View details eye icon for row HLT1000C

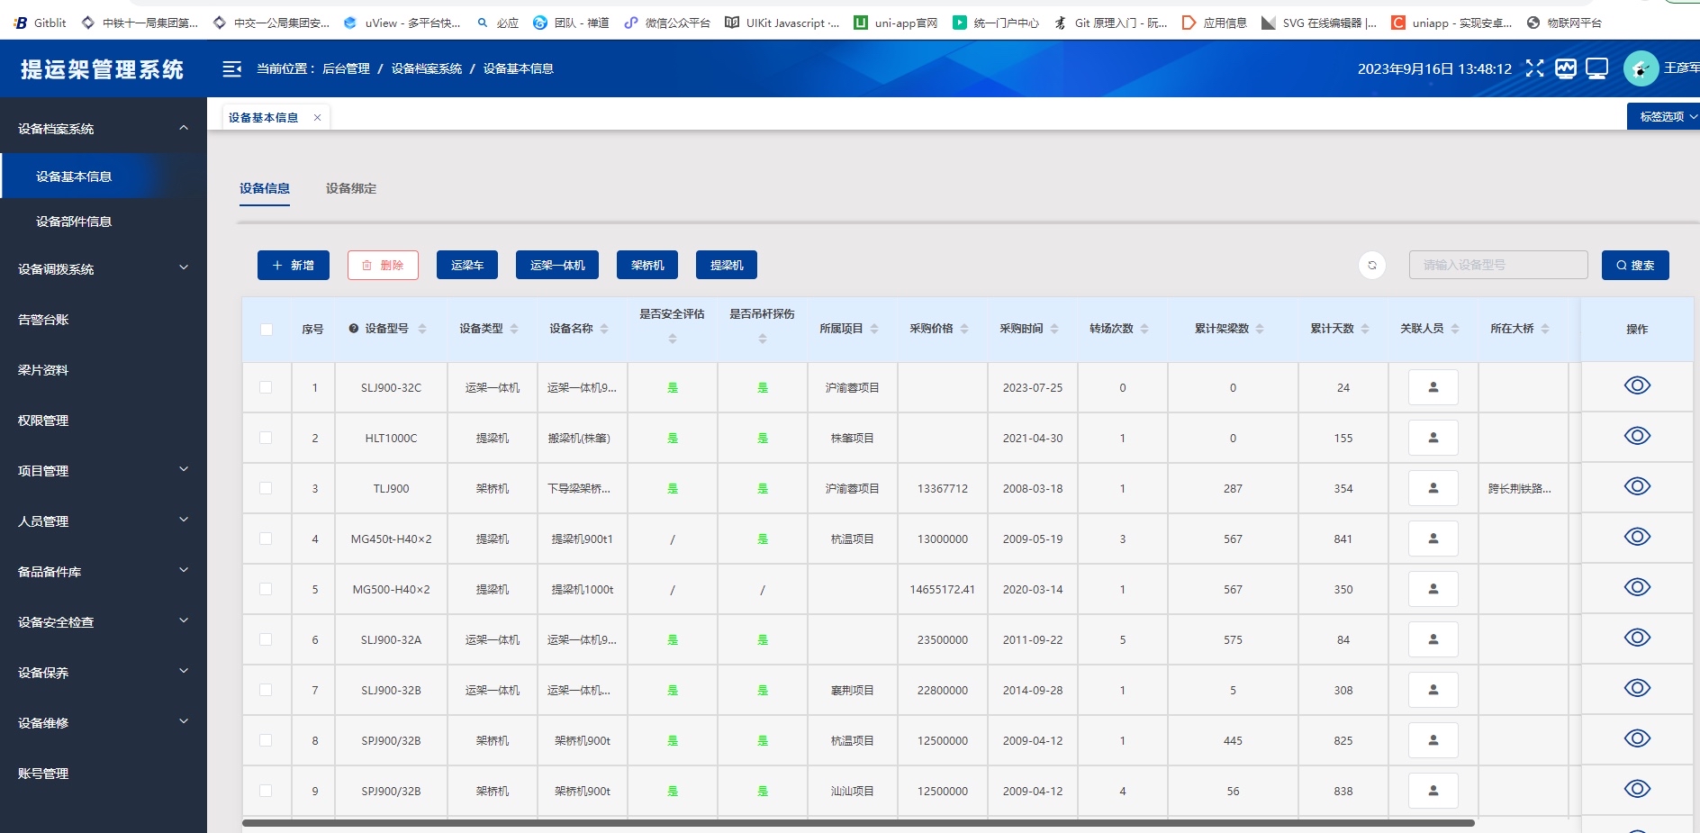pos(1637,436)
